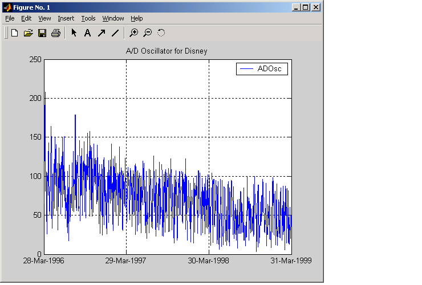Open the File menu
422x285 pixels.
pos(10,18)
